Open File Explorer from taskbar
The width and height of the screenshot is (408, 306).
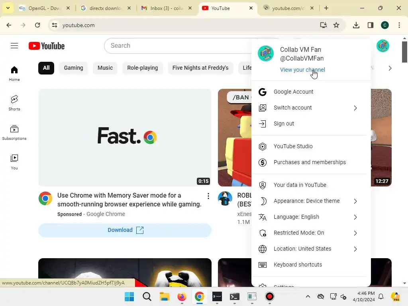pos(164,296)
